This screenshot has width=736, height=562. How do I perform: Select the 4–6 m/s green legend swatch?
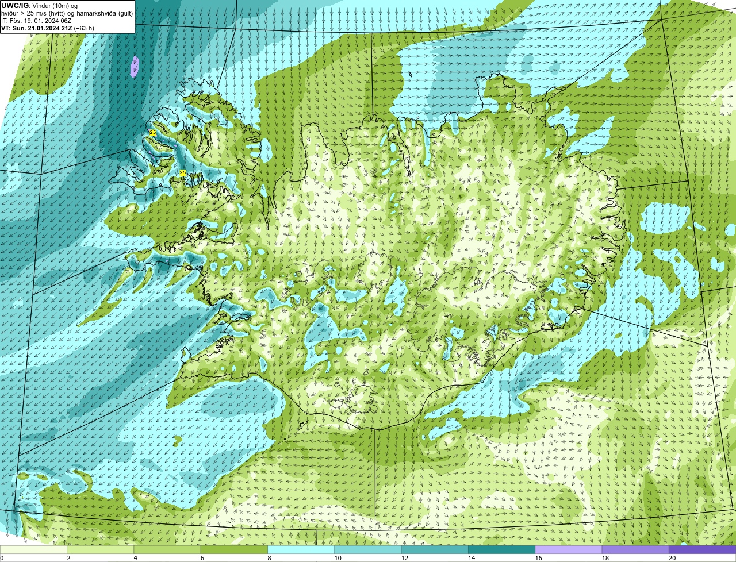click(167, 550)
